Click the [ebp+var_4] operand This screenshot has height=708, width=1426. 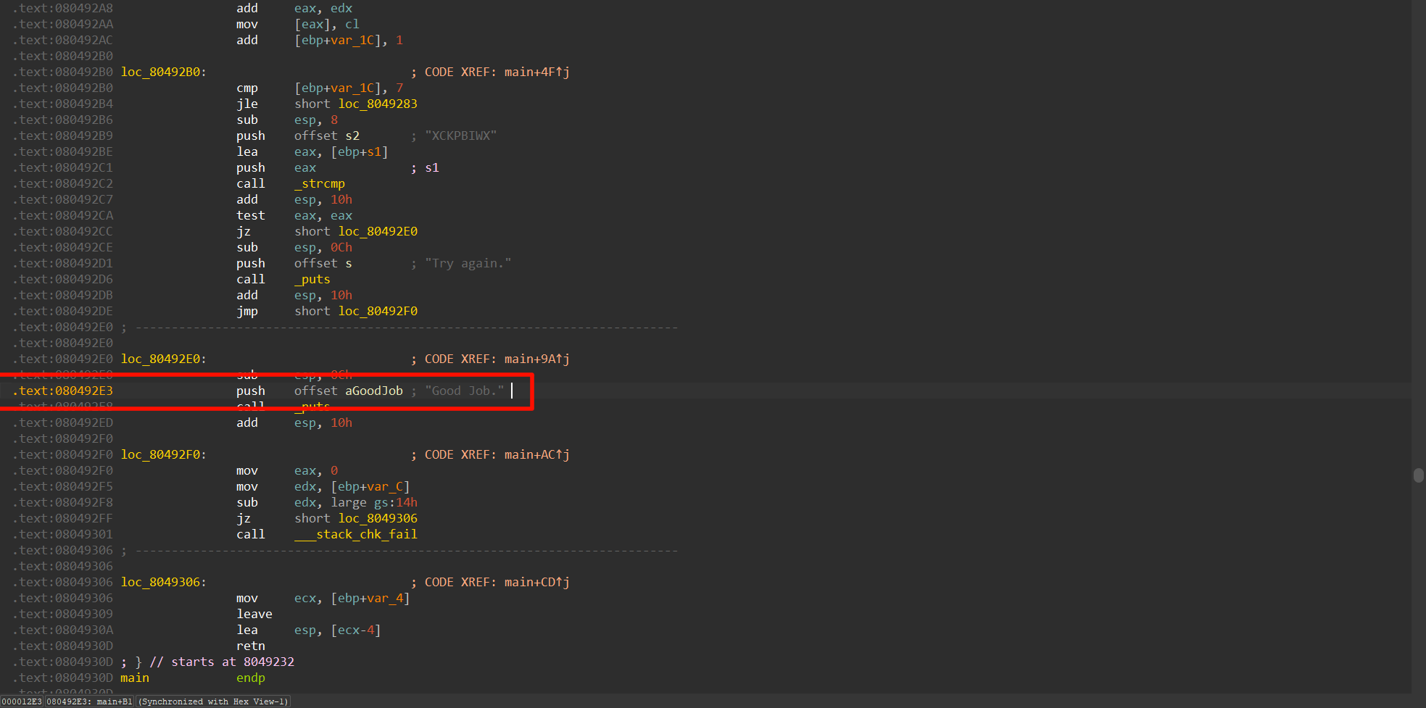pyautogui.click(x=370, y=598)
